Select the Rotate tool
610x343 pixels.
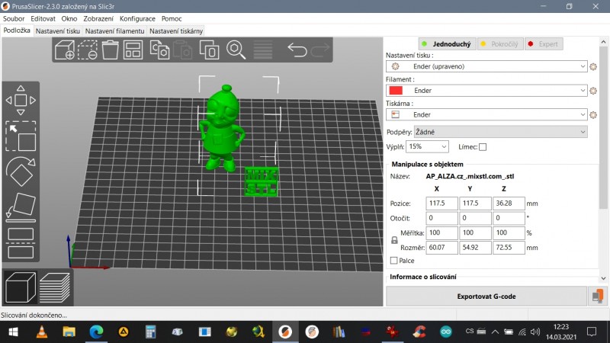coord(21,172)
